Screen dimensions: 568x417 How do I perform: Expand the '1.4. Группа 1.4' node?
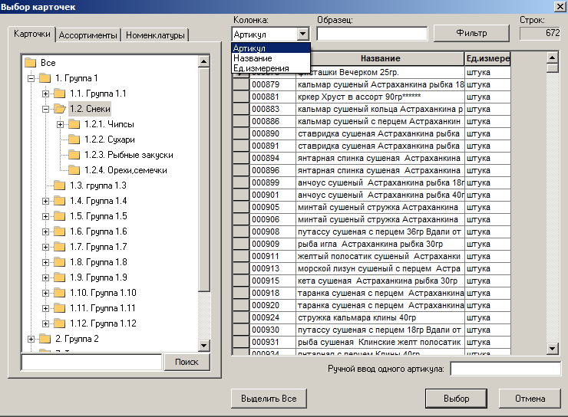pyautogui.click(x=45, y=201)
